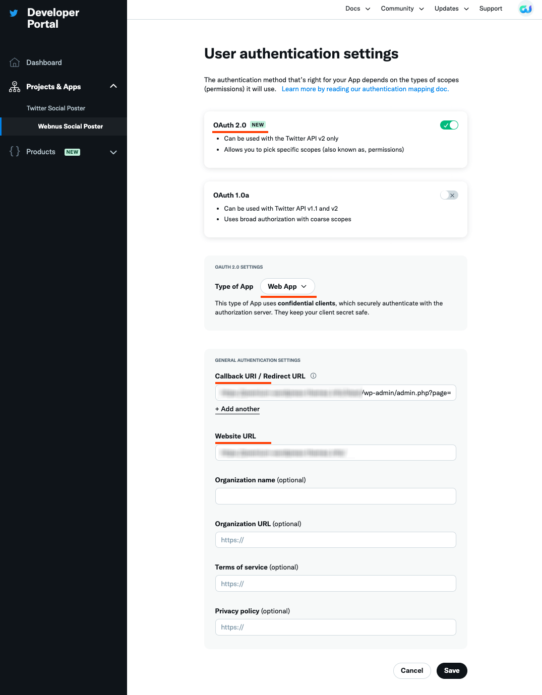Focus the Callback URI input field

[336, 393]
